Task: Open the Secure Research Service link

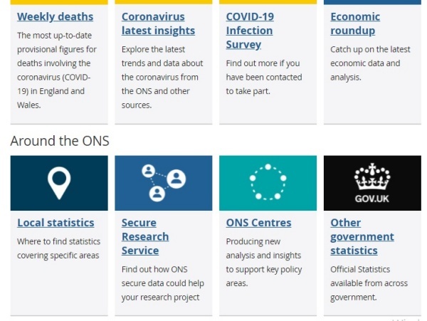Action: point(145,236)
